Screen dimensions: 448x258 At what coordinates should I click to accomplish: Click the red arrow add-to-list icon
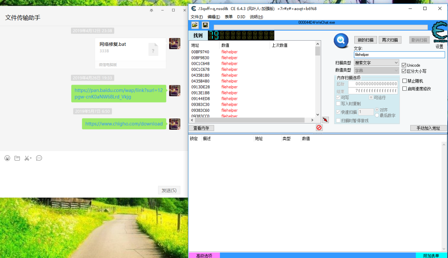click(x=326, y=120)
